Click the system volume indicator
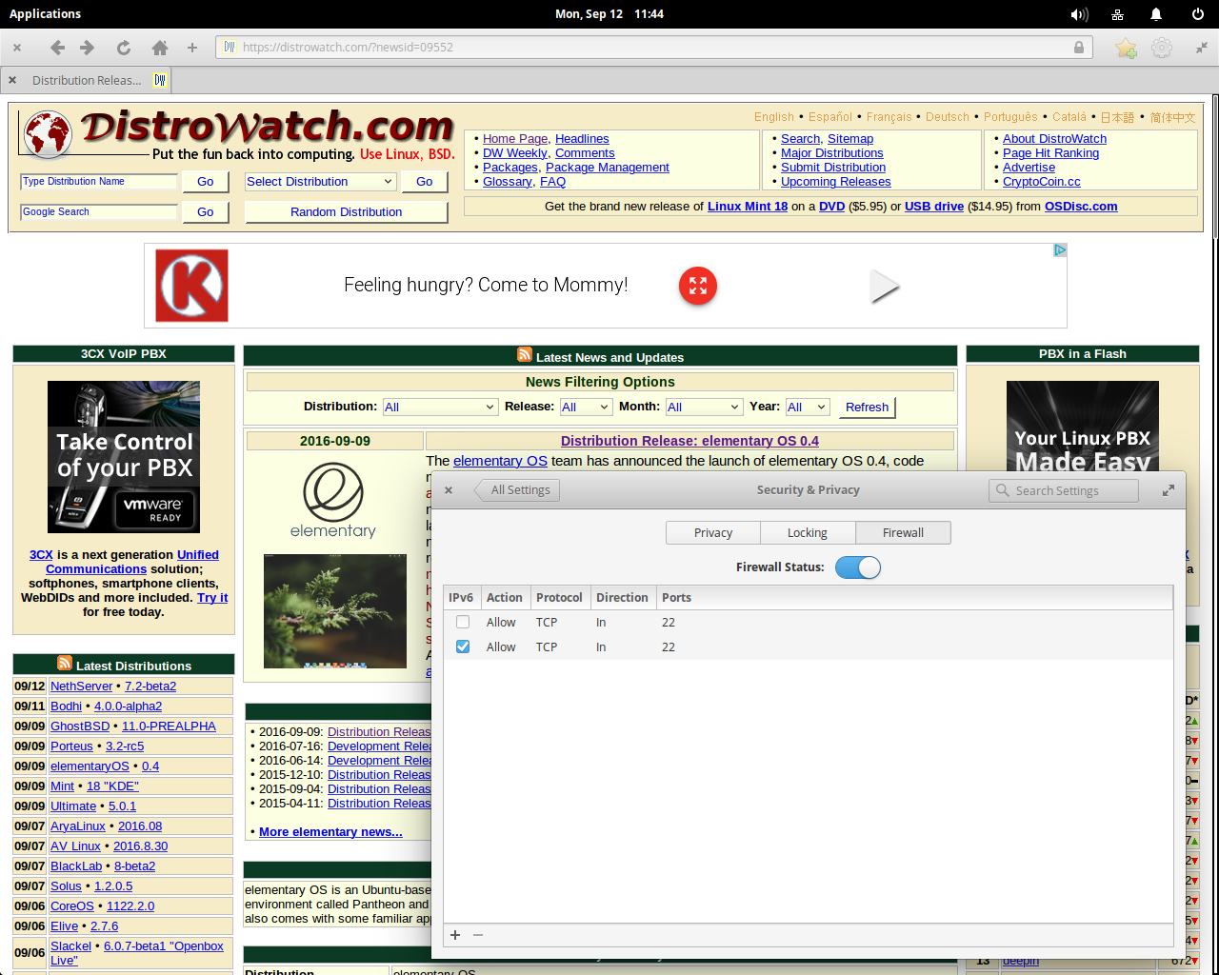Screen dimensions: 1219x975 tap(1079, 14)
